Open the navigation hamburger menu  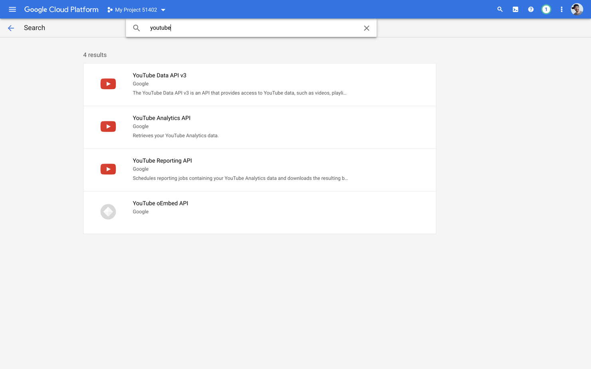coord(12,9)
